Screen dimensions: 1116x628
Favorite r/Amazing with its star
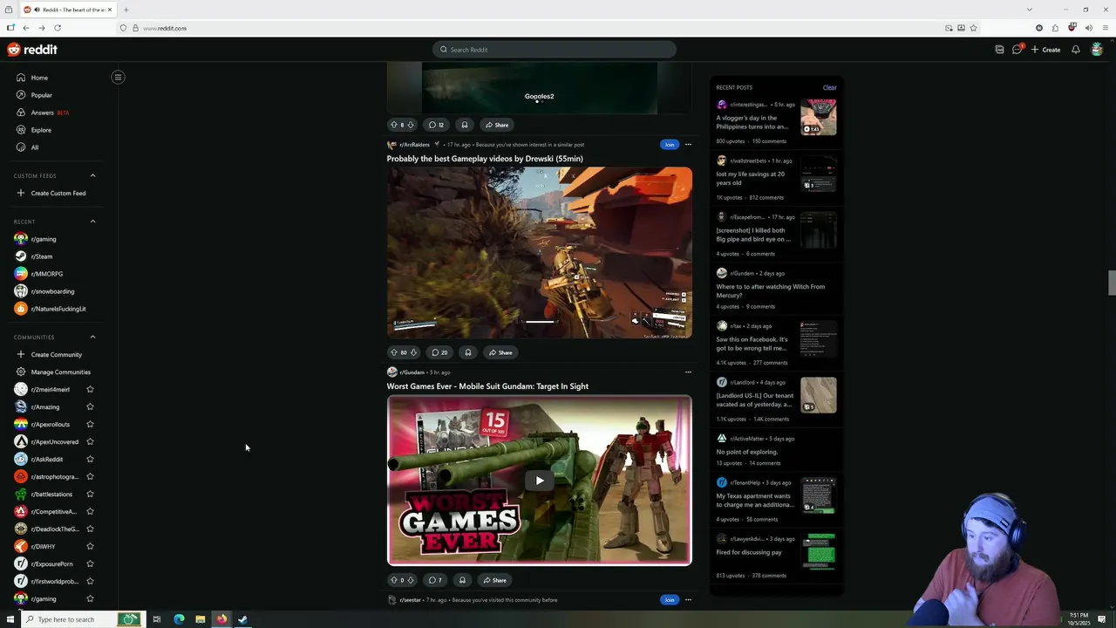tap(90, 407)
